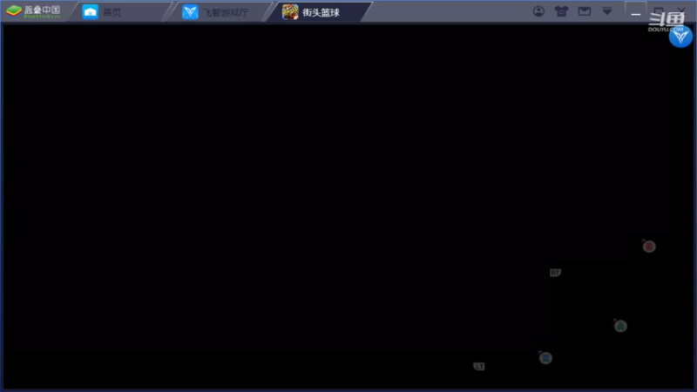The image size is (697, 392).
Task: Click the blue Flydigi floating button
Action: click(x=680, y=37)
